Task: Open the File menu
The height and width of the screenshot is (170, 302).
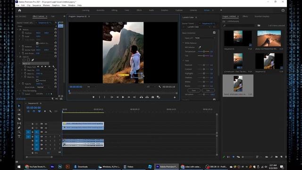Action: pos(17,5)
